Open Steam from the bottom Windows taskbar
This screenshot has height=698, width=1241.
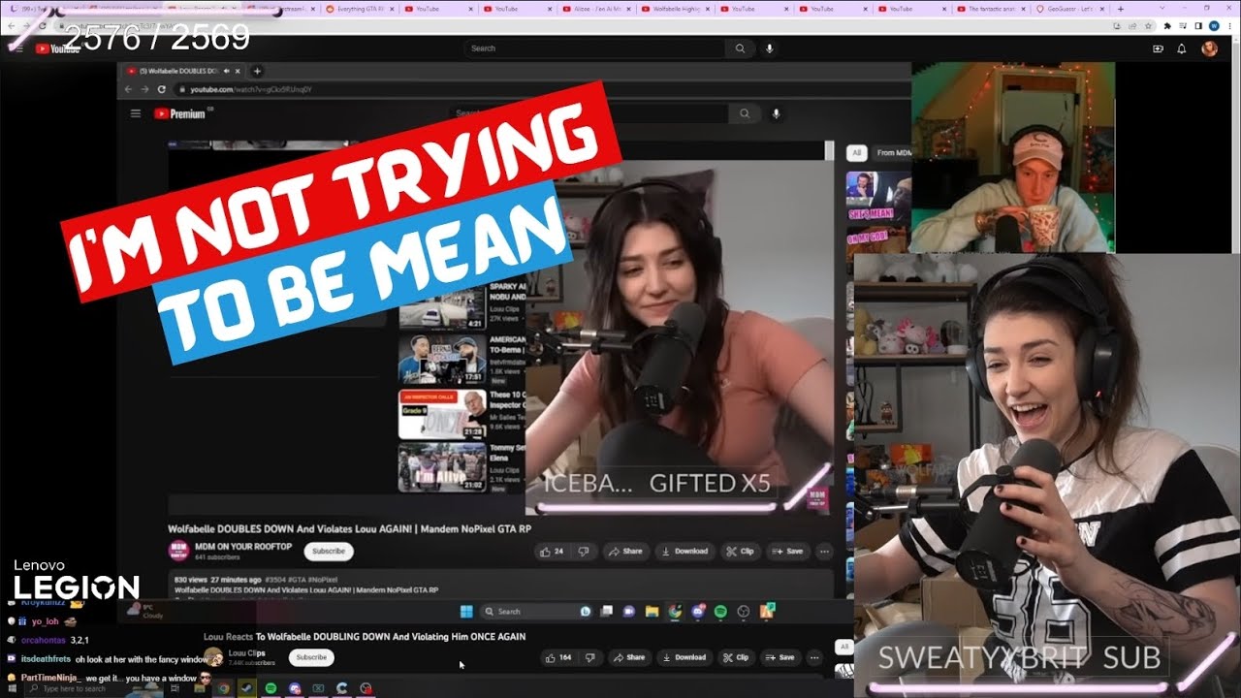246,688
